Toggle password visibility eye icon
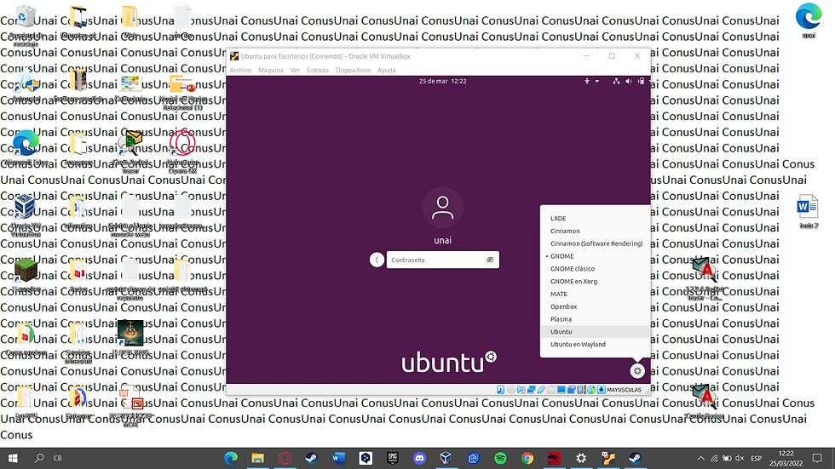Viewport: 835px width, 469px height. tap(490, 260)
